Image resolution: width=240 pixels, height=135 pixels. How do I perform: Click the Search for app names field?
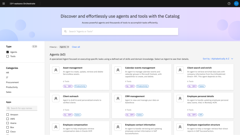tap(22, 108)
